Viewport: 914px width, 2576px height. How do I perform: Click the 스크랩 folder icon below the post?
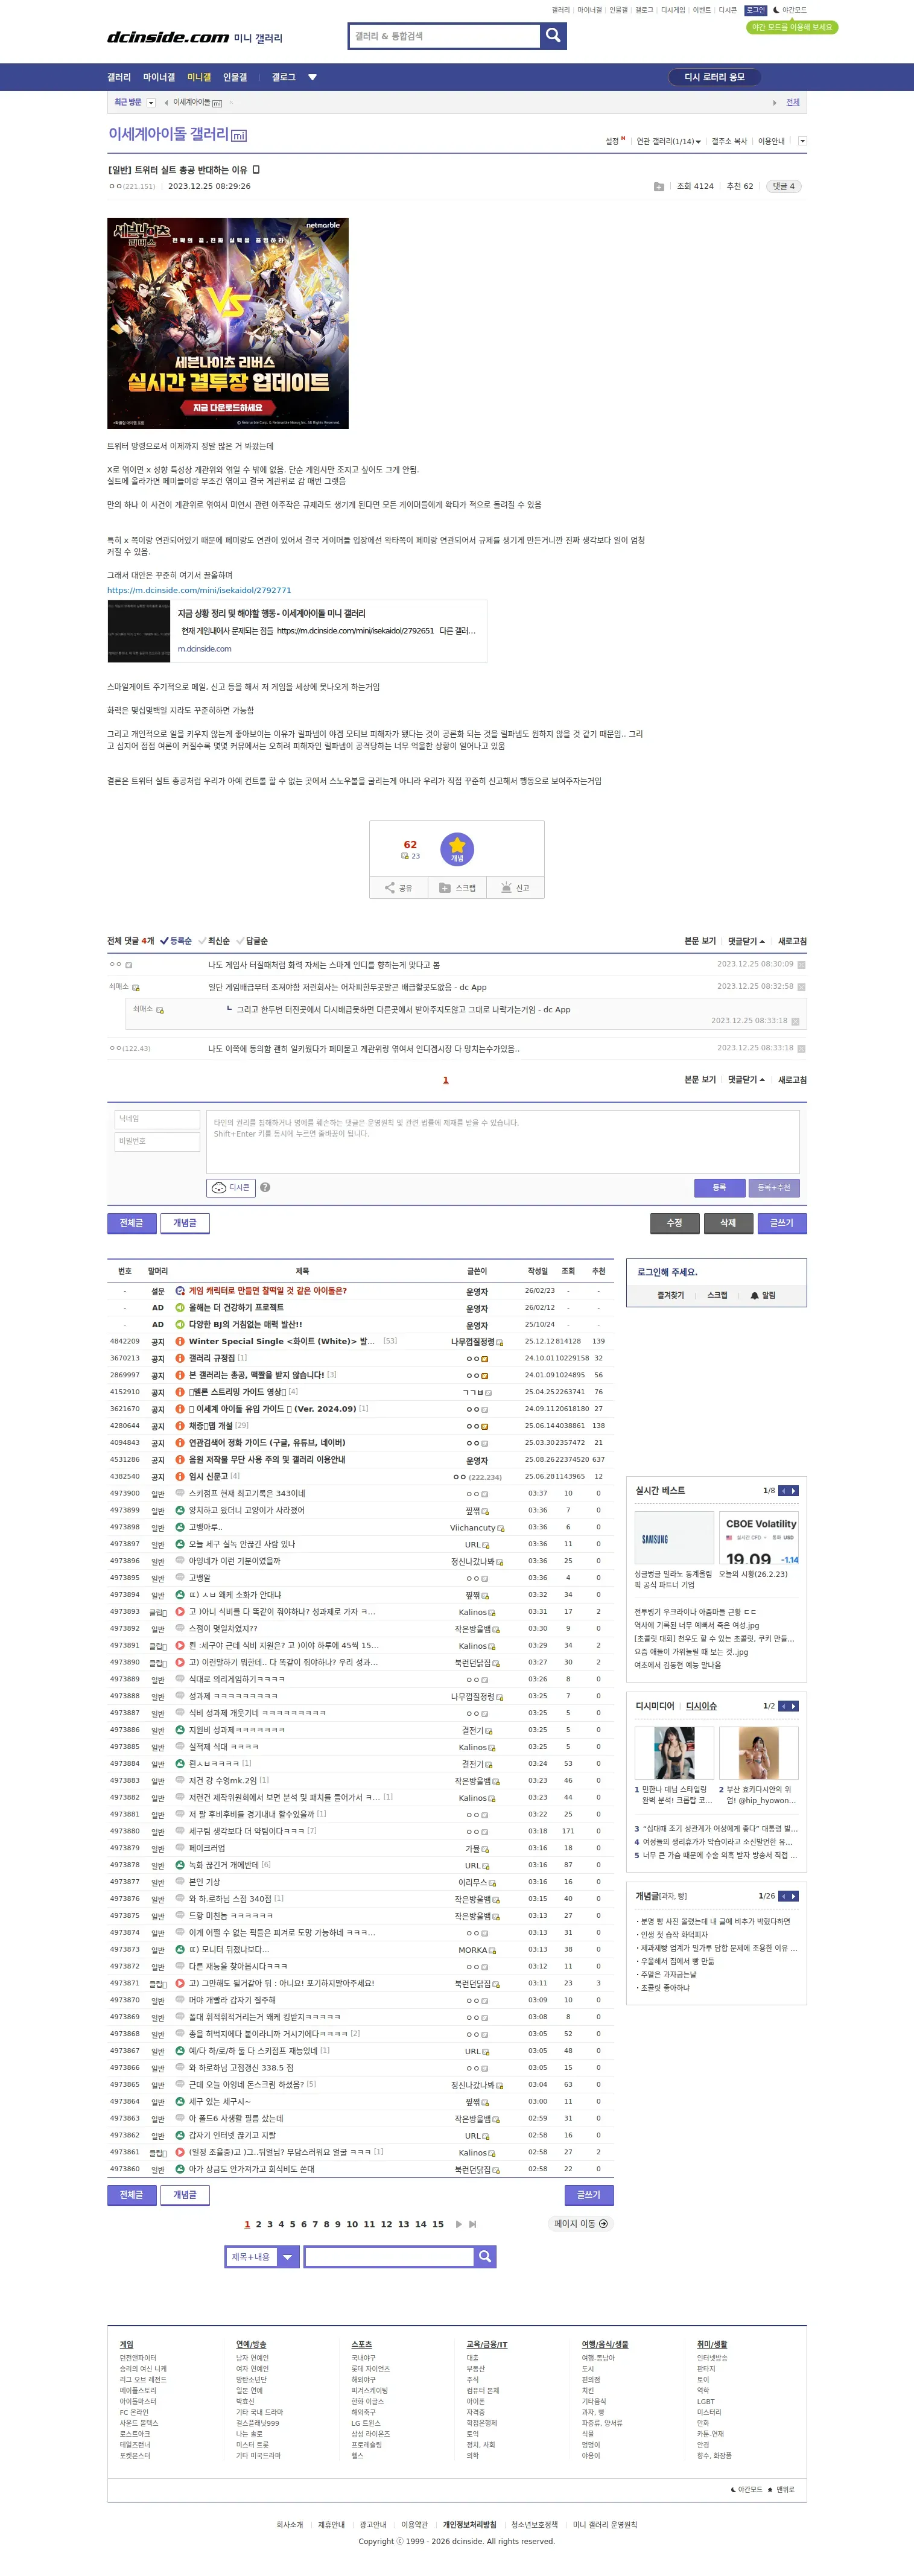click(457, 888)
